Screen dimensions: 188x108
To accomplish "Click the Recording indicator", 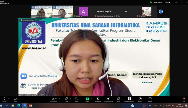I will coord(158,3).
